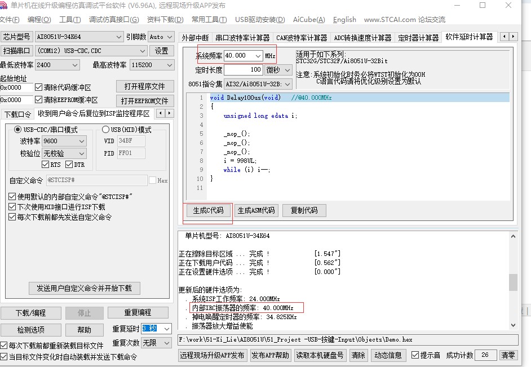Click the output log scrollbar thumb

[x=513, y=282]
